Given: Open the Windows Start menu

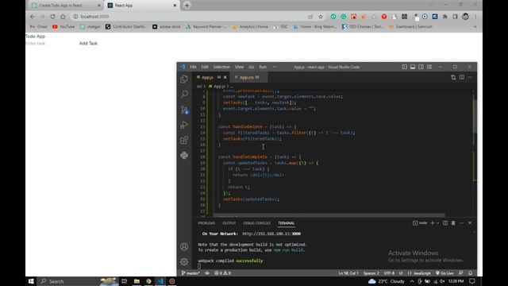Looking at the screenshot, I should pyautogui.click(x=31, y=281).
